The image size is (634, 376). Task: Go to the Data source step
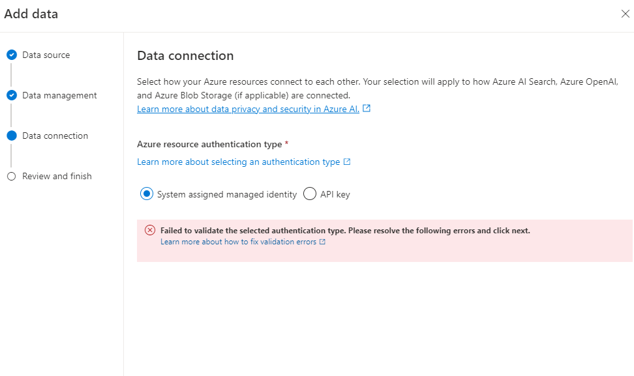coord(46,55)
